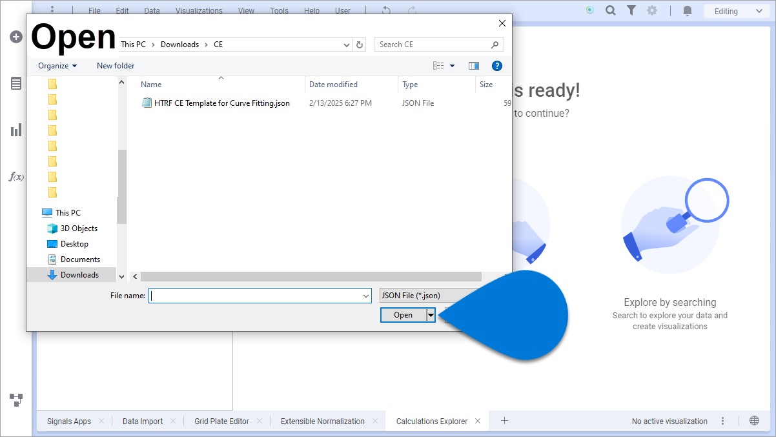Switch to the Grid Plate Editor tab

[221, 421]
